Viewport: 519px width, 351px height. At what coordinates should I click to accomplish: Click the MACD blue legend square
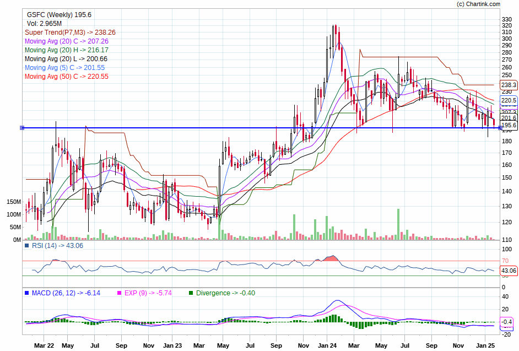(27, 293)
